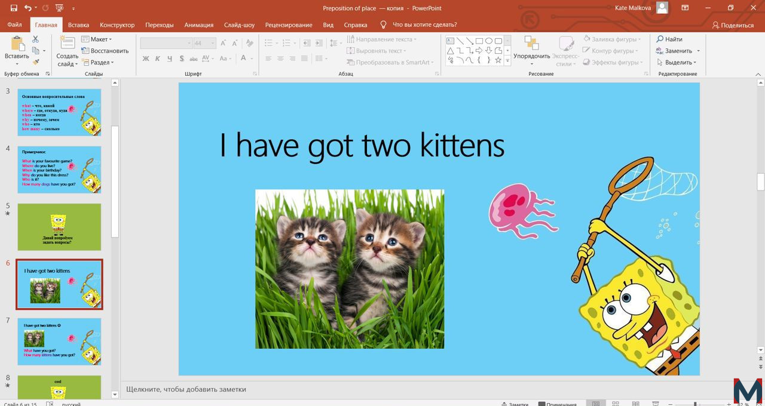Copy selection using the Copy icon
Screen dimensions: 765x406
(x=35, y=51)
